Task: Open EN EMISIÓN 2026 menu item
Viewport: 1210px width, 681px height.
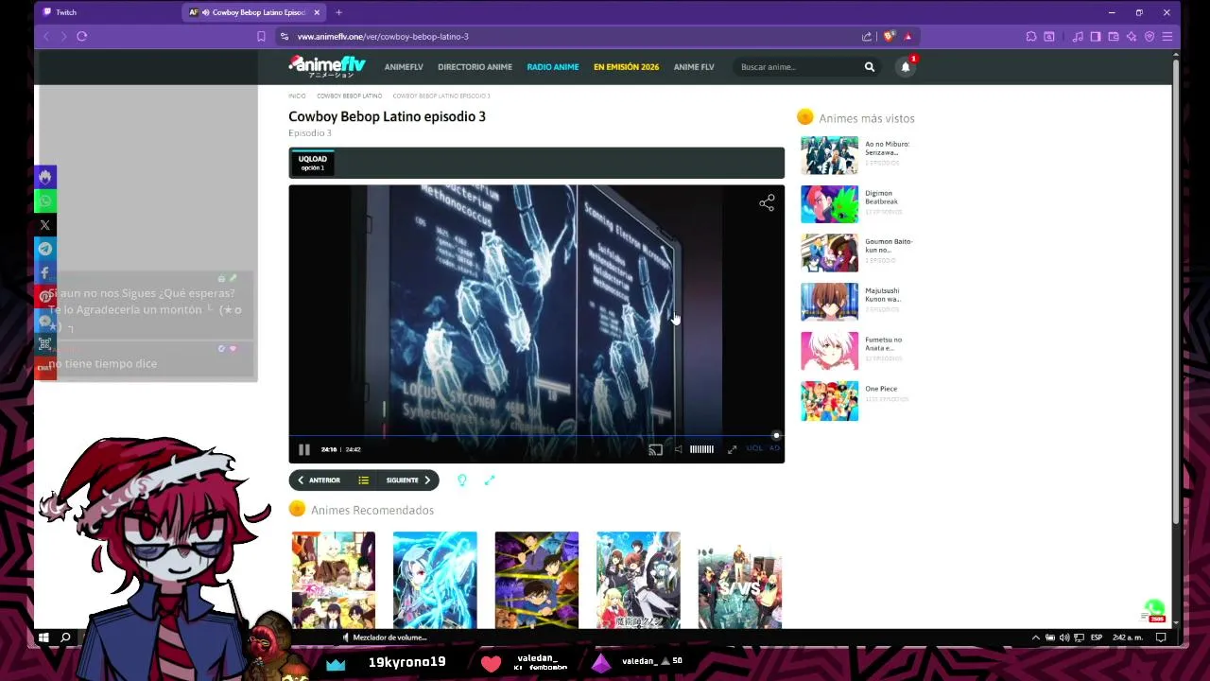Action: (626, 67)
